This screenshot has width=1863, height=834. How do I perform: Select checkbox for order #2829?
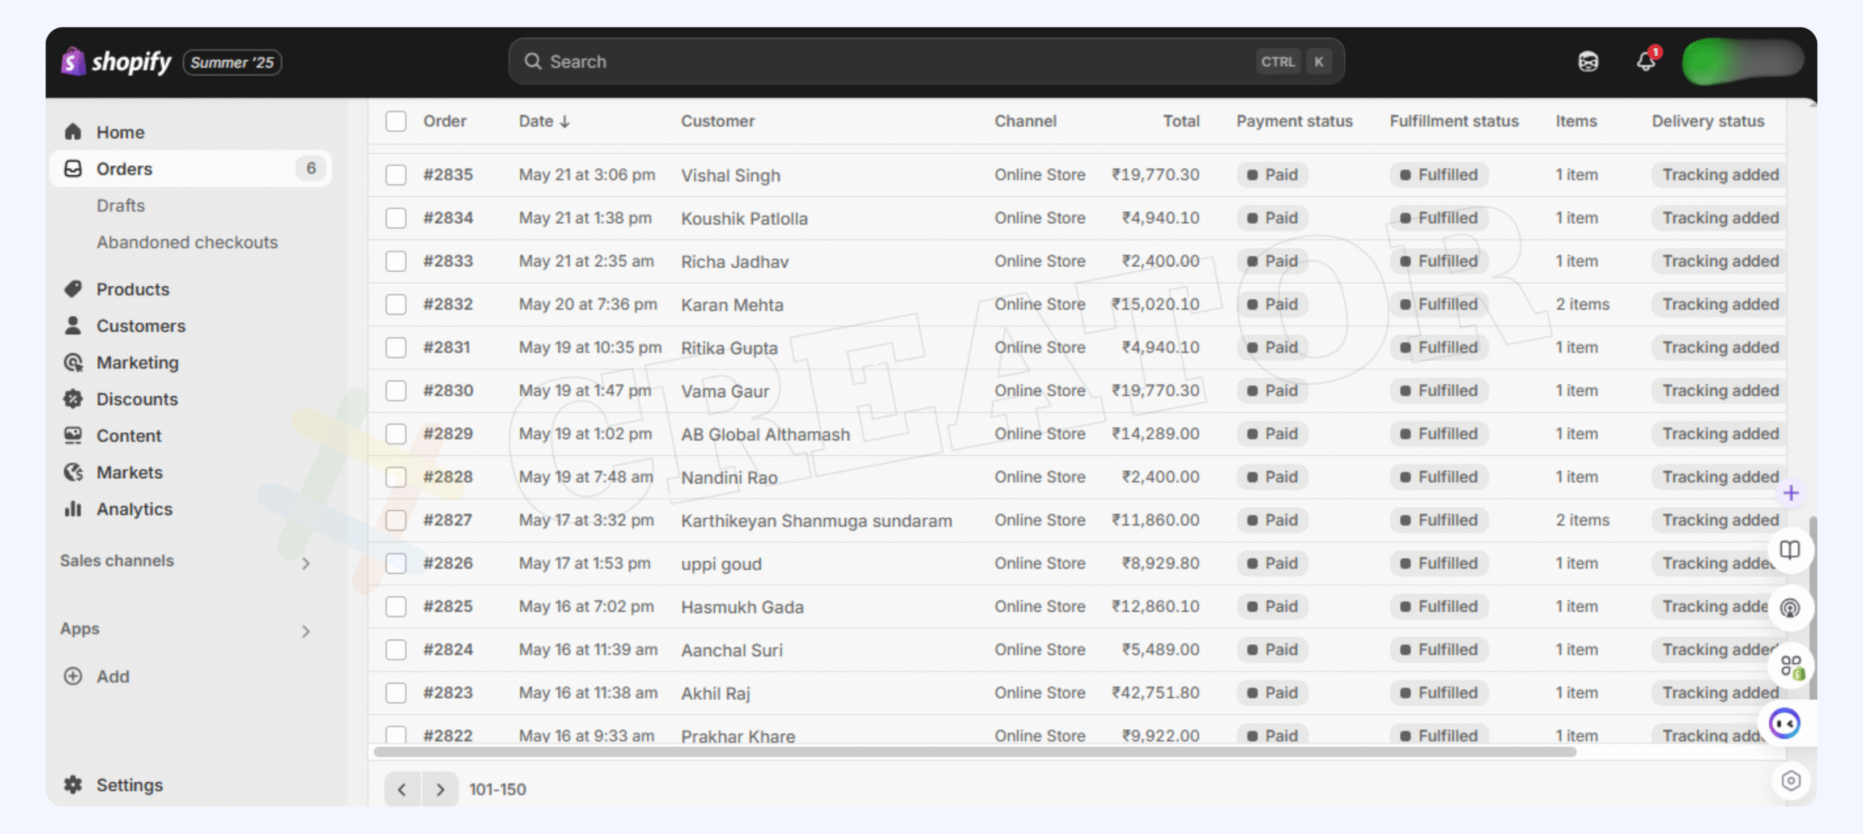coord(396,434)
